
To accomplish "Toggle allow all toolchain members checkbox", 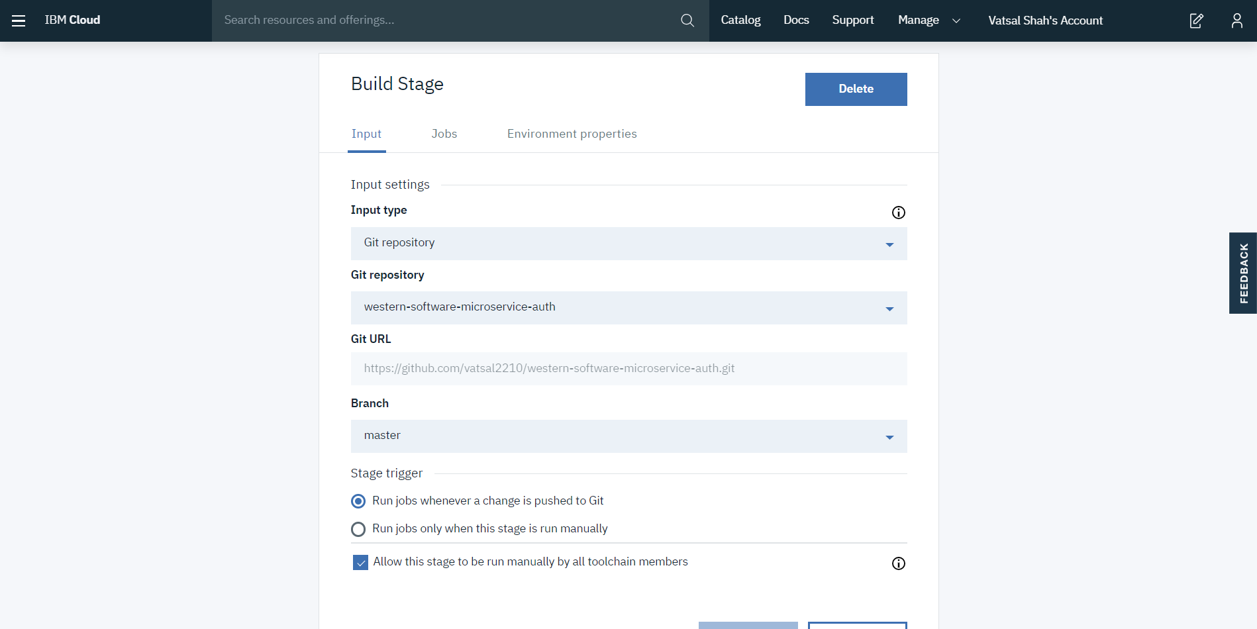I will tap(360, 562).
